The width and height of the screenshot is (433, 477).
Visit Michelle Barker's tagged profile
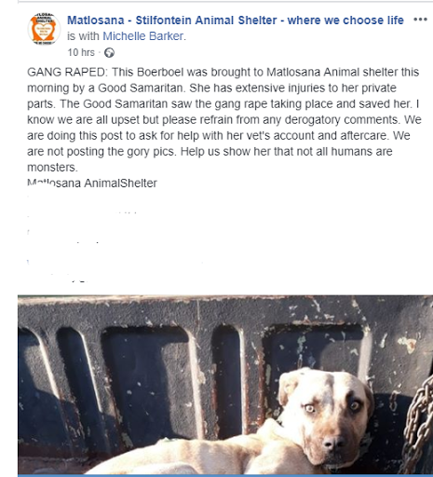143,36
